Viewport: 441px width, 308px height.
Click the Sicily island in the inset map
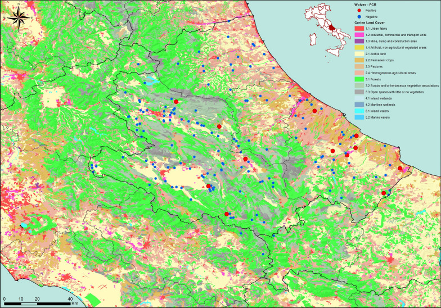[334, 52]
